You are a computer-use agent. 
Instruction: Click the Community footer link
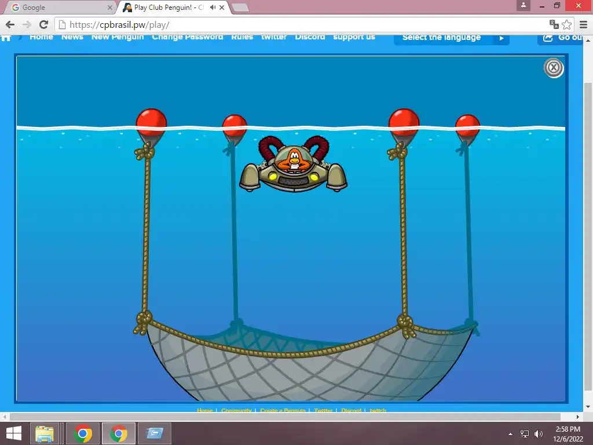click(236, 410)
